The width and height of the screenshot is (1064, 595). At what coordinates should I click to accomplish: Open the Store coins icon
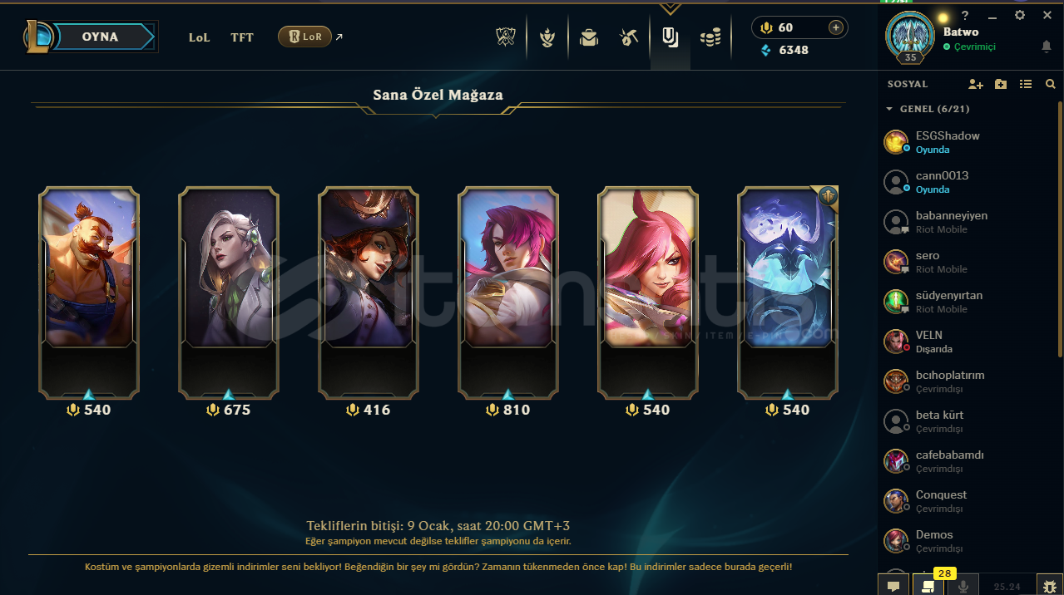pyautogui.click(x=710, y=37)
